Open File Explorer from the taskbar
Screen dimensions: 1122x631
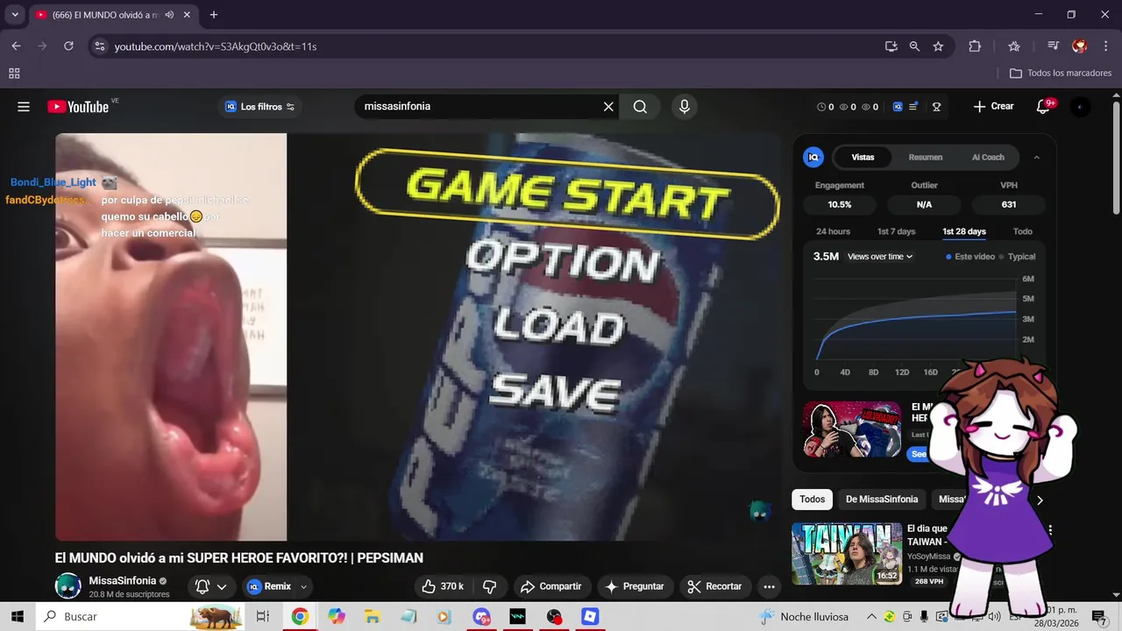pyautogui.click(x=372, y=617)
